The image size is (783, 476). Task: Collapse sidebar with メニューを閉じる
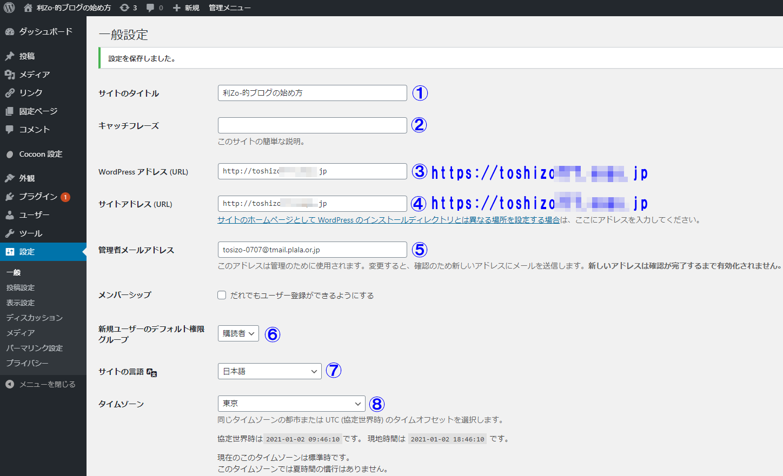pyautogui.click(x=47, y=384)
